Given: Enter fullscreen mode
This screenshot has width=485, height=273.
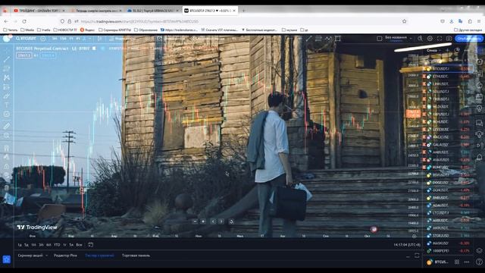Looking at the screenshot, I should click(x=440, y=39).
